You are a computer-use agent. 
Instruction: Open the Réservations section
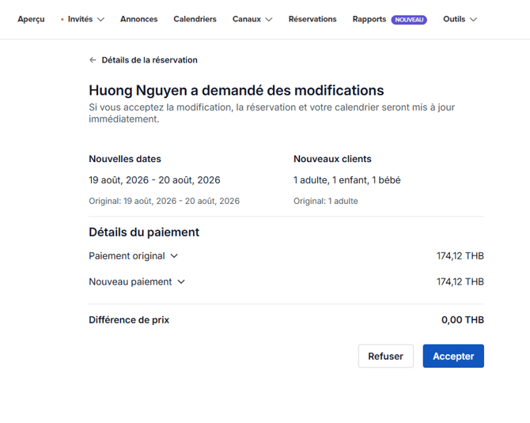click(x=312, y=19)
